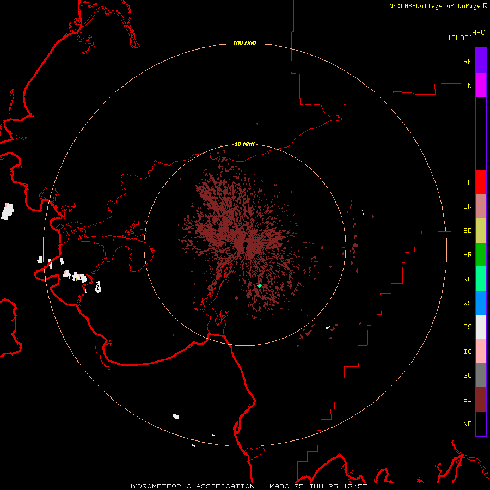
Task: Select the GR legend label
Action: point(467,206)
